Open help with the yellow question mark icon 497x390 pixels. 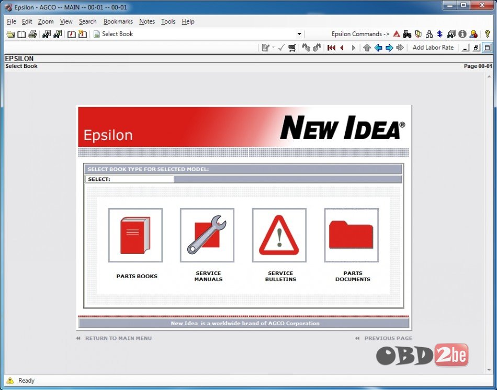point(488,34)
